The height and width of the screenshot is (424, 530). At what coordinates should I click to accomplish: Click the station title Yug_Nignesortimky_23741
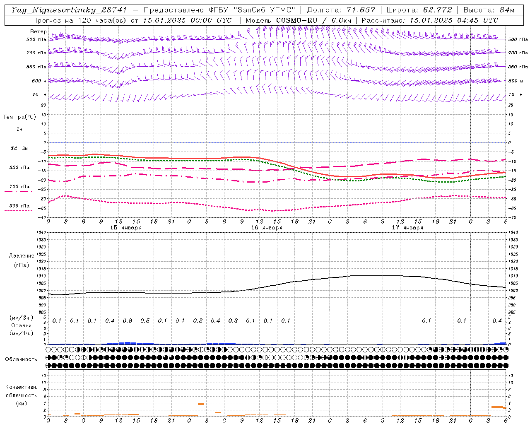point(69,10)
